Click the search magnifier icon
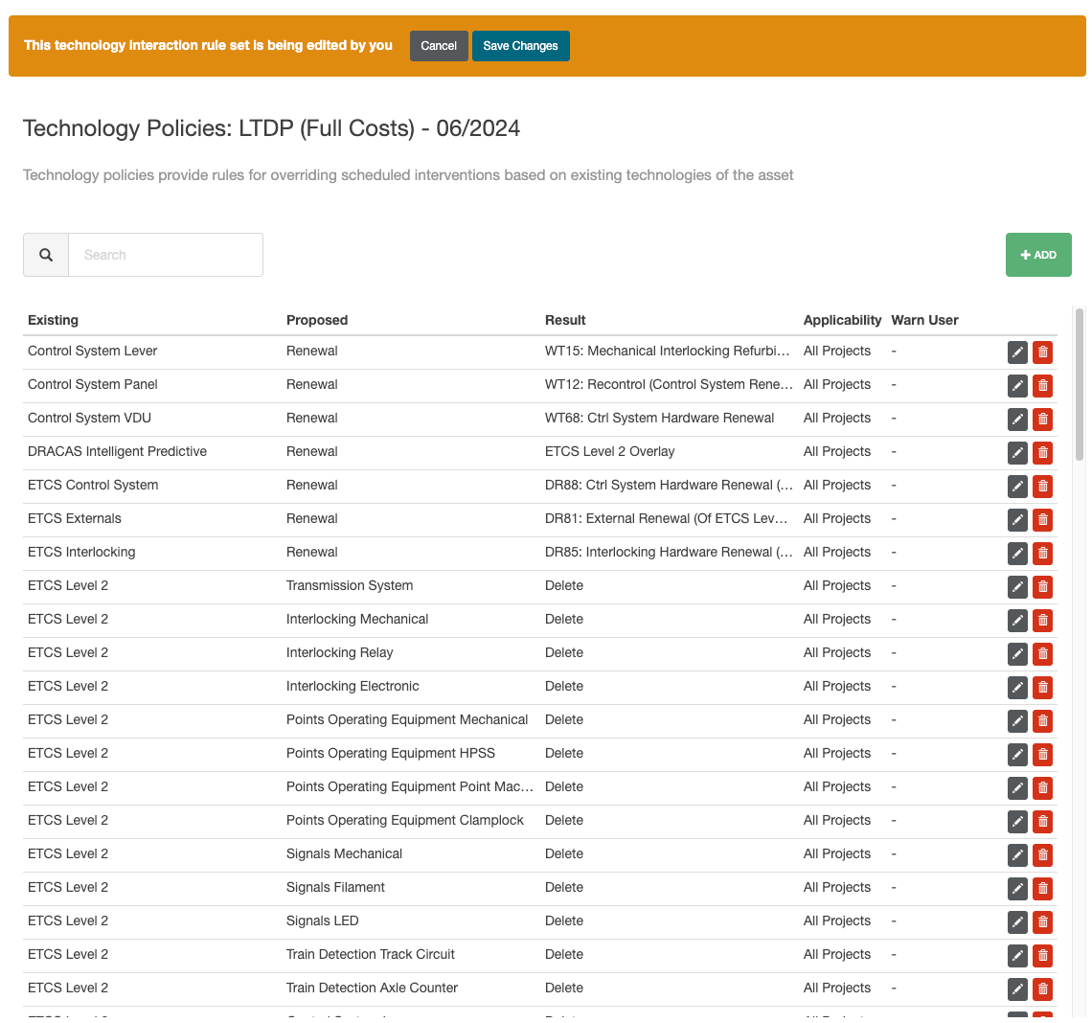 pyautogui.click(x=46, y=255)
